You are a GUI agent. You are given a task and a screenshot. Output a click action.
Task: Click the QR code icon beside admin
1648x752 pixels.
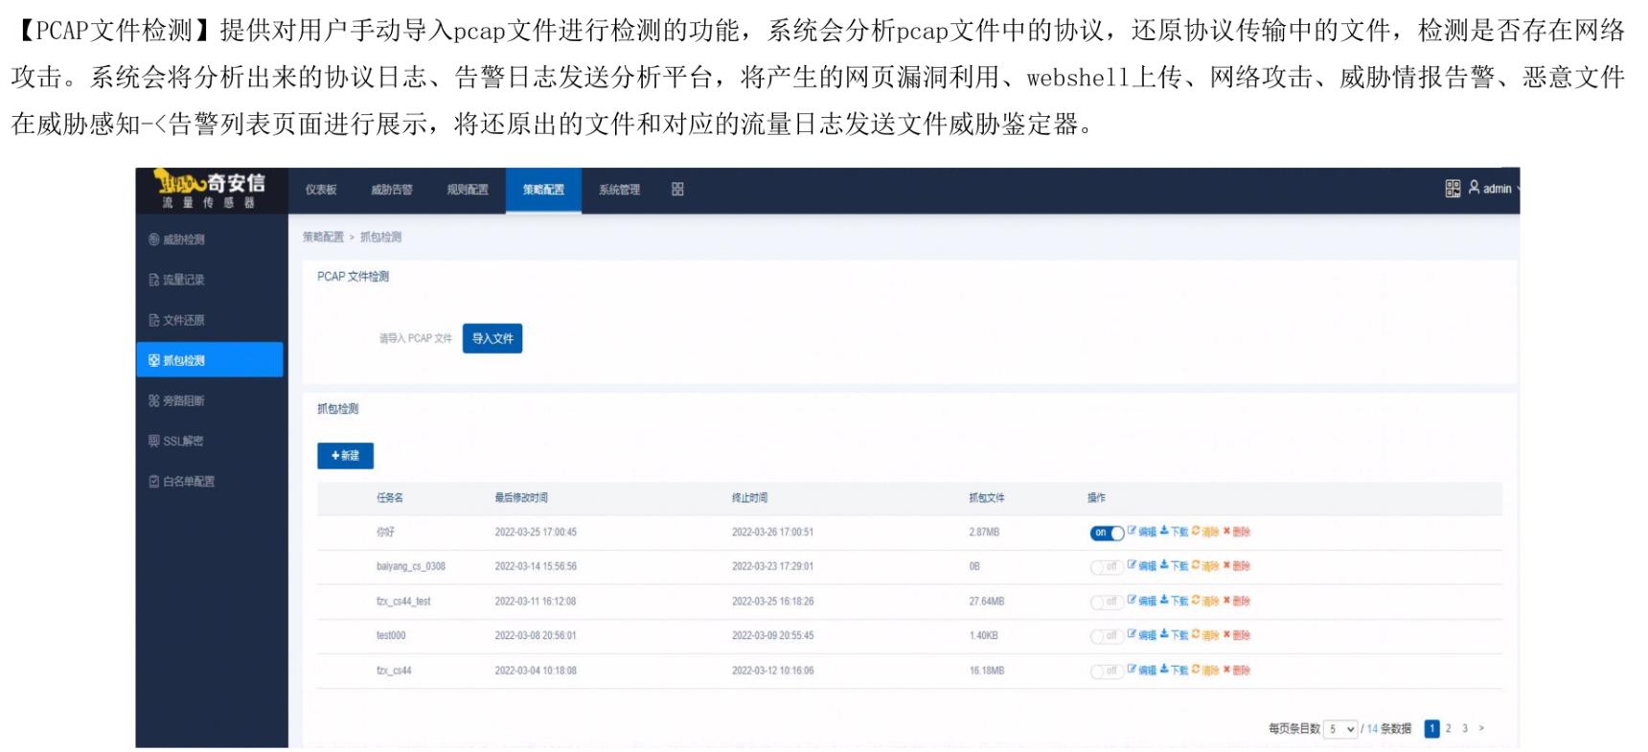point(1453,189)
